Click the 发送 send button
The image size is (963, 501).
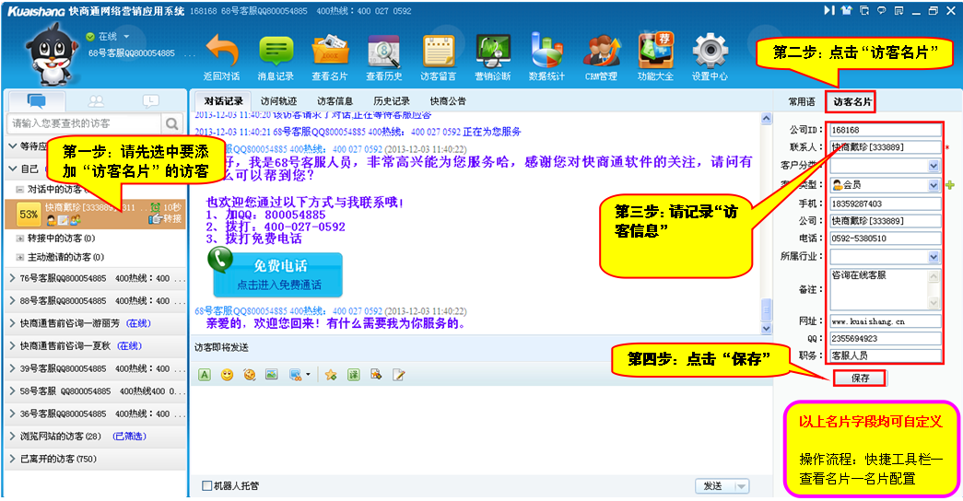pyautogui.click(x=713, y=486)
